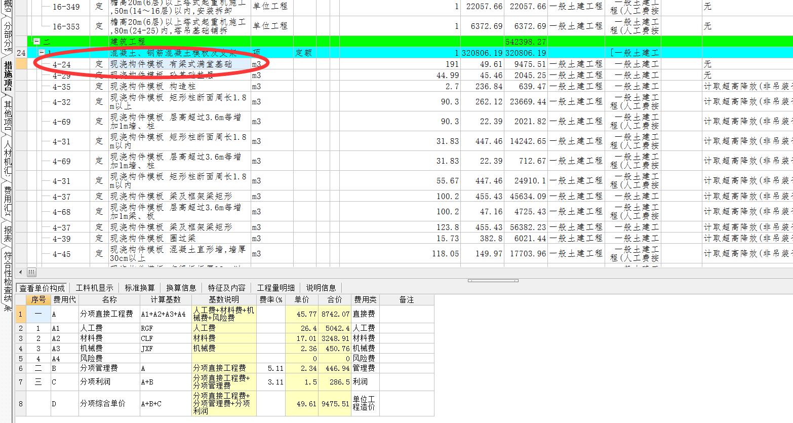Viewport: 793px width, 423px height.
Task: Click the horizontal scrollbar left arrow
Action: pos(20,272)
